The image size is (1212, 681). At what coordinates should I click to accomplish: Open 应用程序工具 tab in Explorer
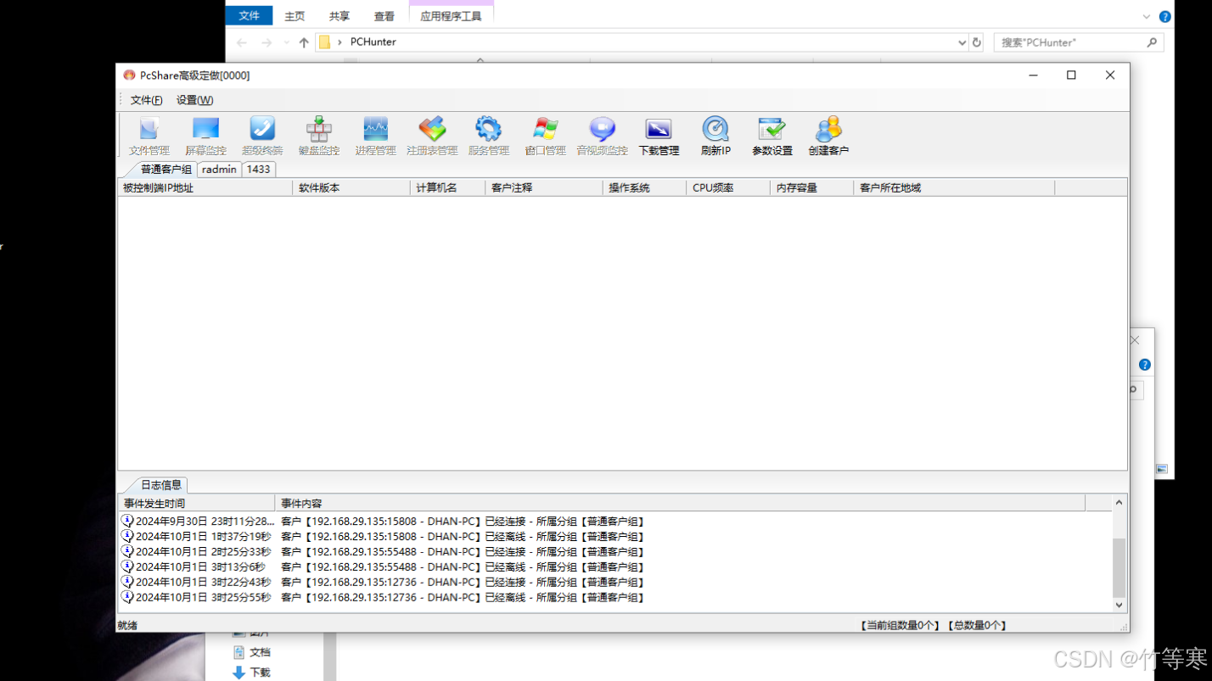point(451,16)
